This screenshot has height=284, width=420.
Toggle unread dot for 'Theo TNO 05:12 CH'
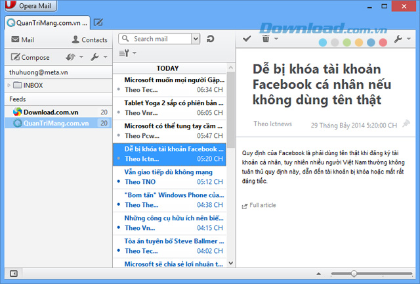pyautogui.click(x=119, y=181)
